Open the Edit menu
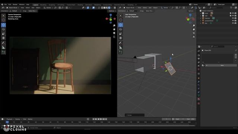The image size is (238, 134). click(10, 4)
